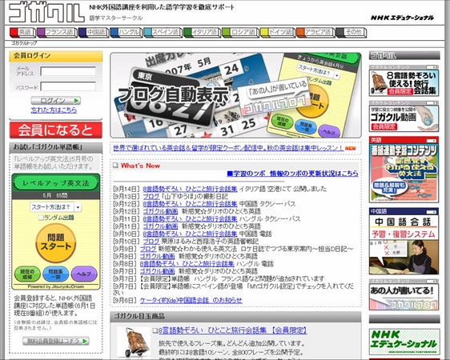Open the 英語 language tab
The height and width of the screenshot is (360, 450).
pyautogui.click(x=22, y=32)
